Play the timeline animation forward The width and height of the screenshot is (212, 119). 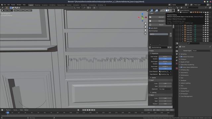90,110
